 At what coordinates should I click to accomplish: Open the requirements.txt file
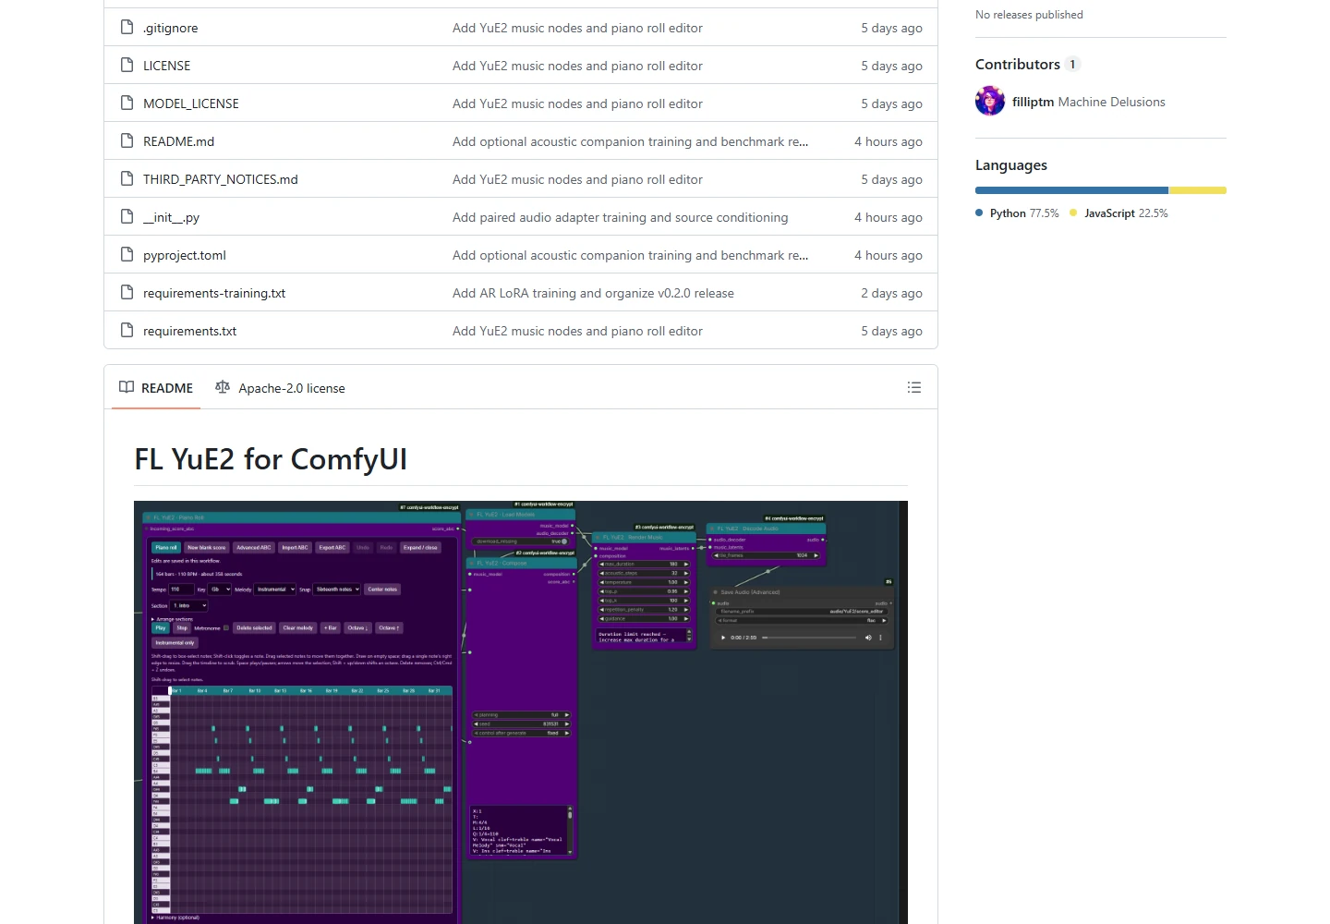[190, 331]
